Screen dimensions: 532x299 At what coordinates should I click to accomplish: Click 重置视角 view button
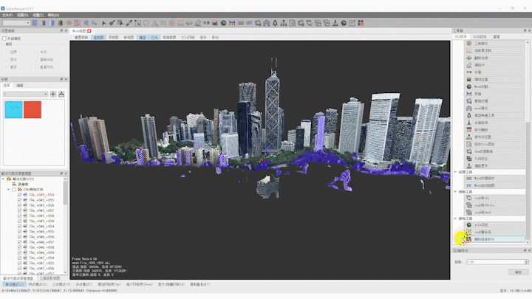[81, 38]
